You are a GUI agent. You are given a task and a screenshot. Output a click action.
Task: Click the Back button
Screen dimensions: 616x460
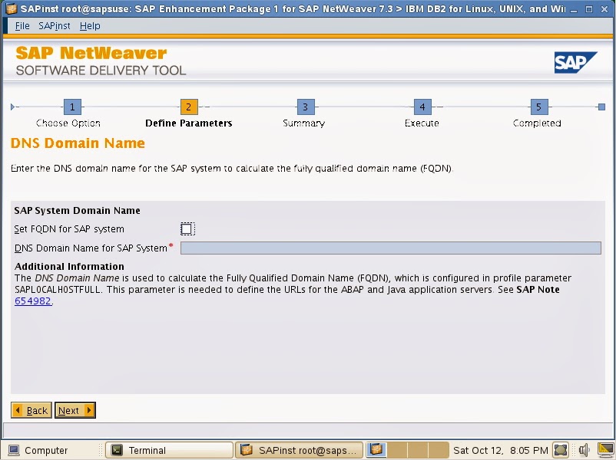(31, 410)
